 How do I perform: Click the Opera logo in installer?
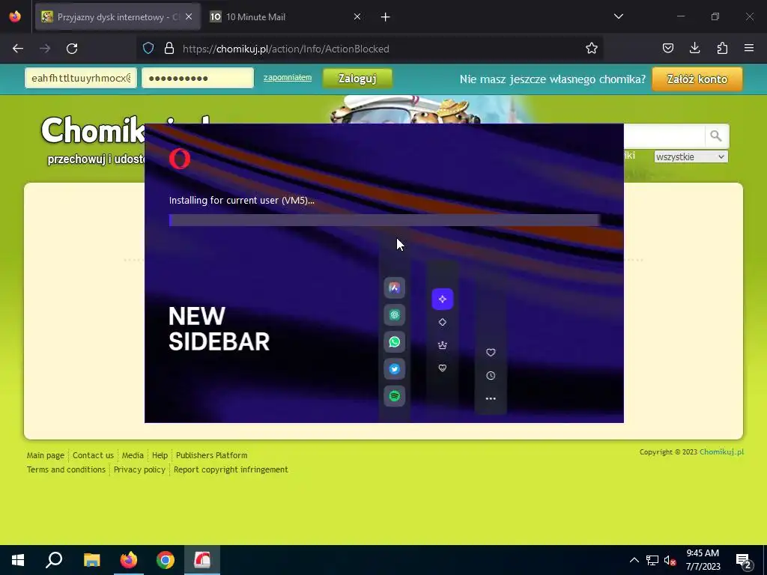point(180,159)
